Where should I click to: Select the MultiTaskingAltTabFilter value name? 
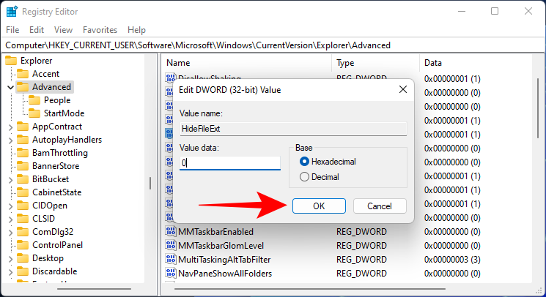[224, 260]
